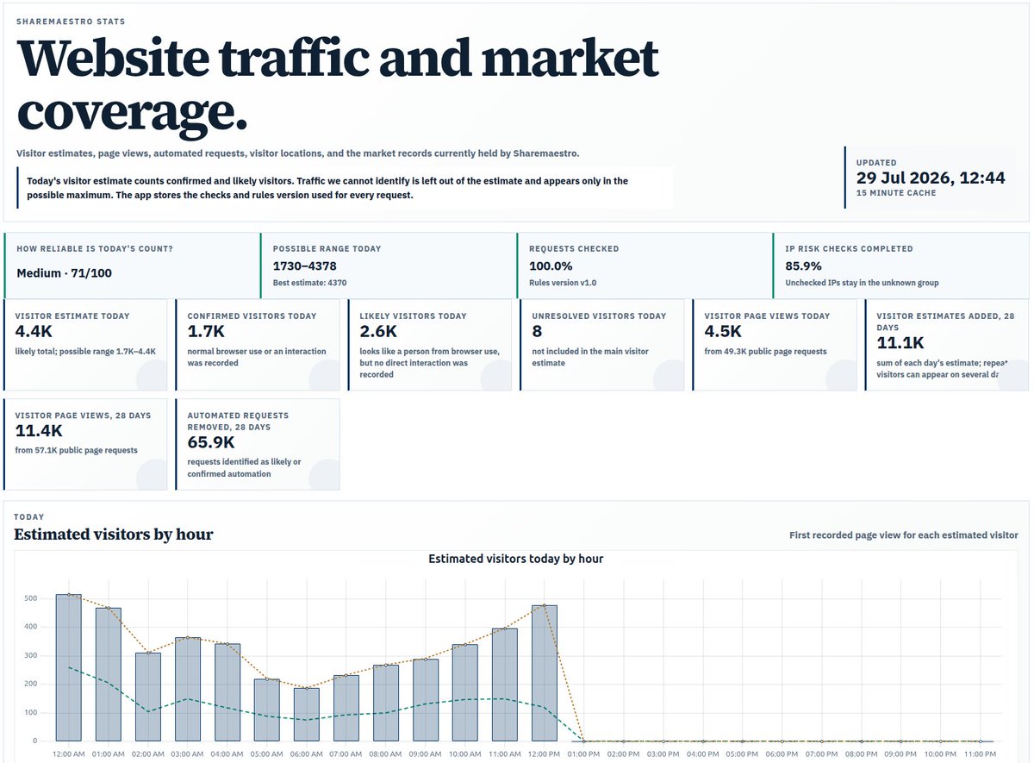Click the "How reliable is today's count?" label
The width and height of the screenshot is (1034, 763).
tap(95, 249)
